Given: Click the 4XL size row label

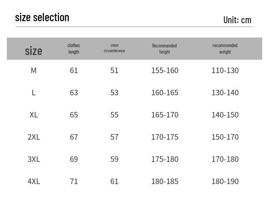Looking at the screenshot, I should (x=34, y=181).
